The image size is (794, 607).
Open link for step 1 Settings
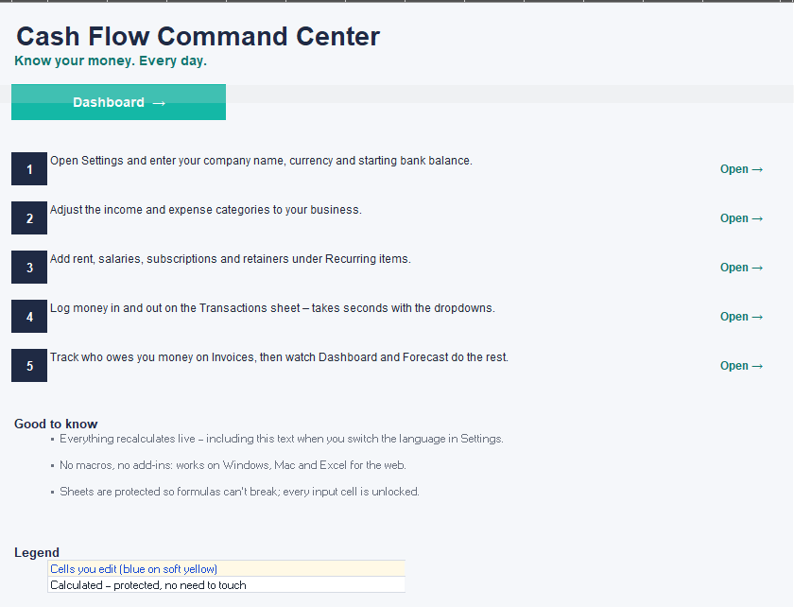click(741, 169)
